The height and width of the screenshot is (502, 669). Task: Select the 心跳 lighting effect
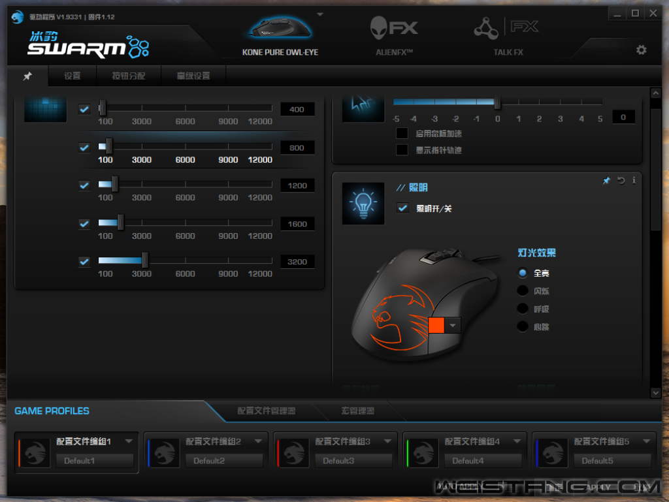tap(523, 326)
